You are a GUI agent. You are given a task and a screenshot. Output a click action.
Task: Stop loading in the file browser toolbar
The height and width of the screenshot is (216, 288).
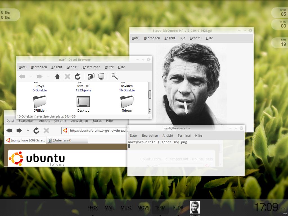point(67,76)
